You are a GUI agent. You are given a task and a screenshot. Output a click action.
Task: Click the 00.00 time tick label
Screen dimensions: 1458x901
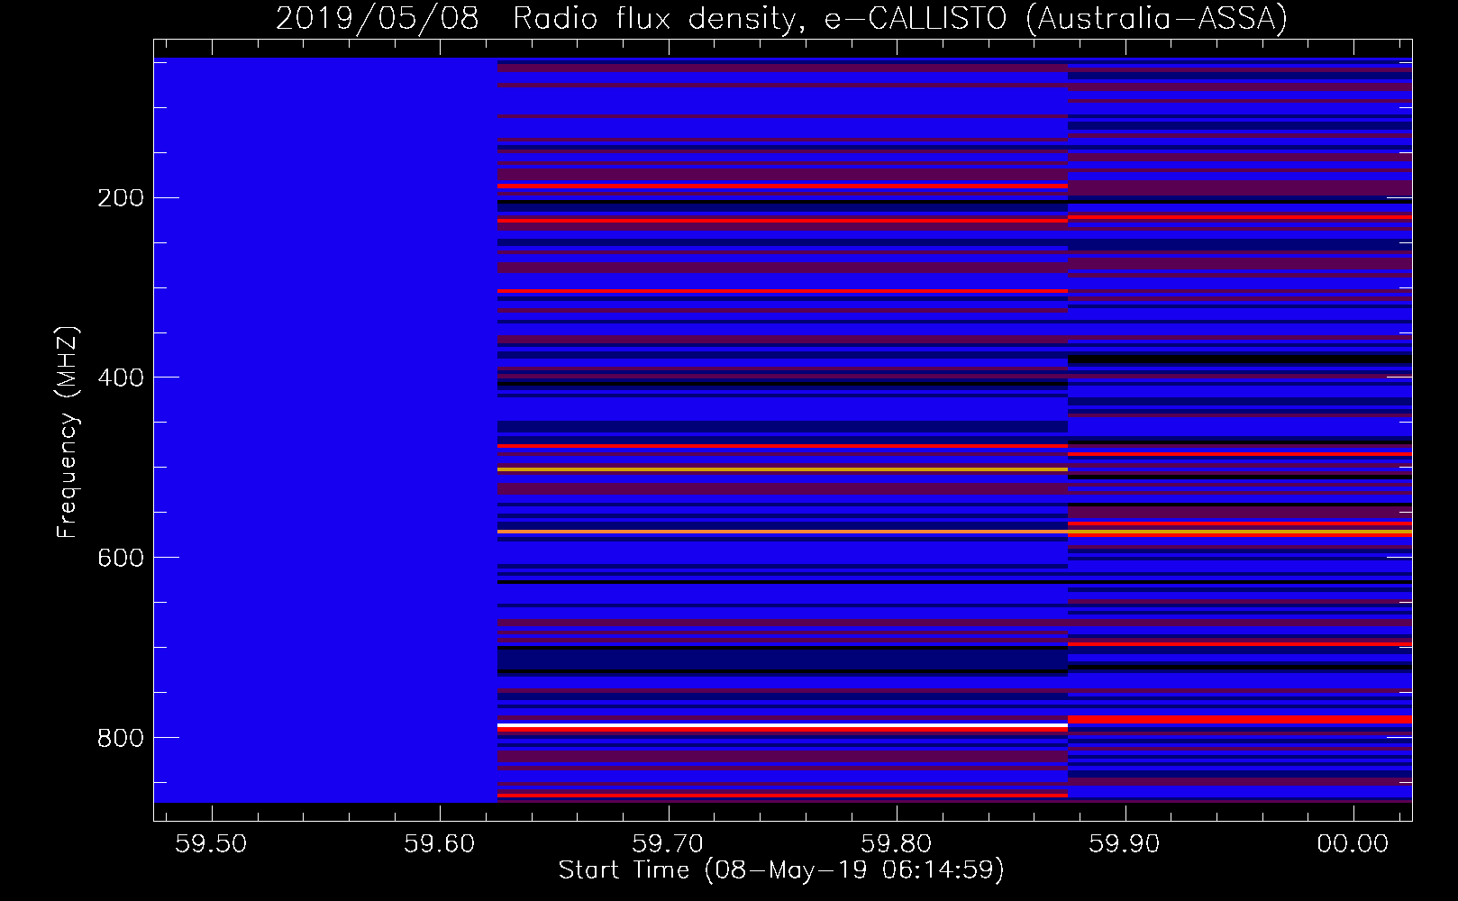pos(1353,843)
